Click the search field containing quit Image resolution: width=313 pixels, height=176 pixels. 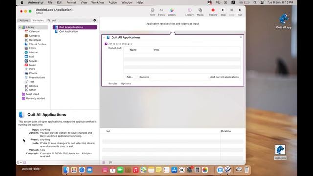[72, 20]
